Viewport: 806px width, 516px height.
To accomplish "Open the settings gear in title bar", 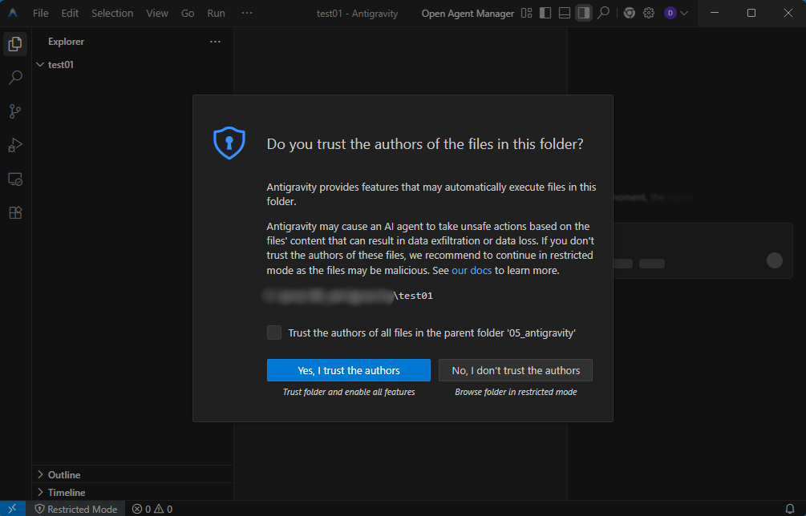I will [x=649, y=13].
